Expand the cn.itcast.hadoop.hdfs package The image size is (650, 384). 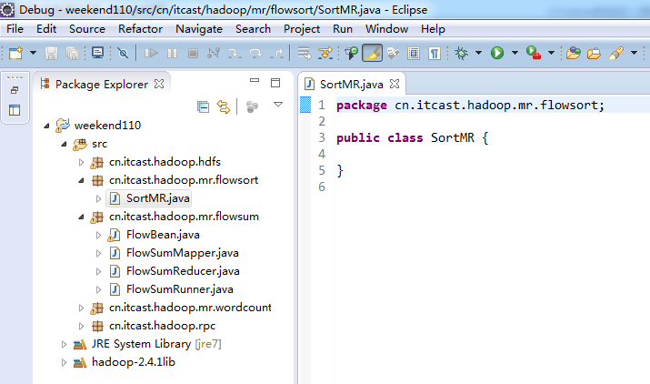pos(81,162)
